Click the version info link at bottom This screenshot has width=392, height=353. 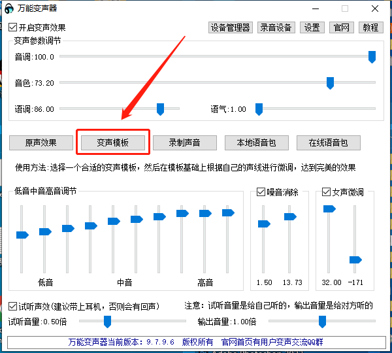coord(195,342)
